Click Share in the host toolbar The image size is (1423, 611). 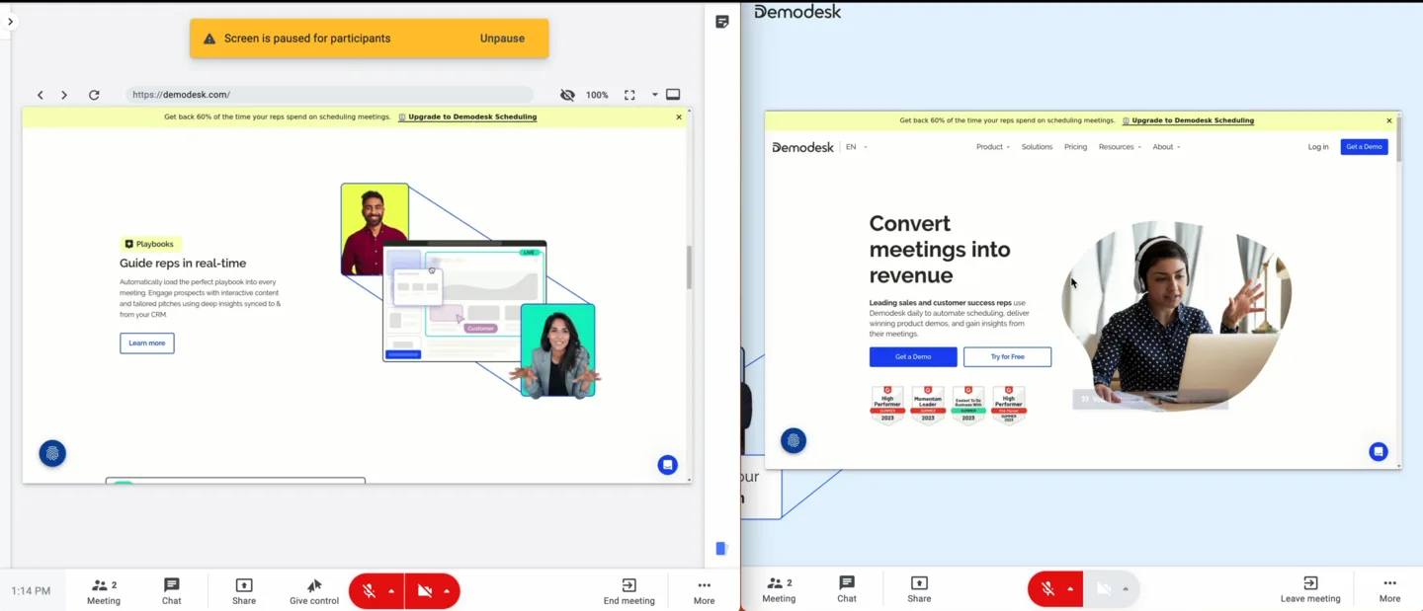point(244,591)
